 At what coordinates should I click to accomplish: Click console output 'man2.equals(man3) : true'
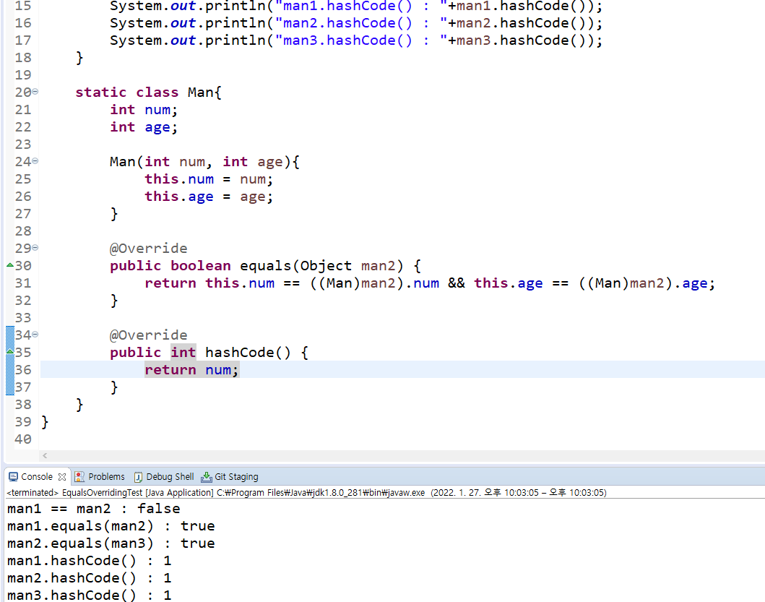pyautogui.click(x=111, y=543)
